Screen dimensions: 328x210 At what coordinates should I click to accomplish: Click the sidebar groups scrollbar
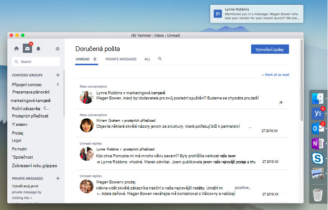(x=64, y=93)
